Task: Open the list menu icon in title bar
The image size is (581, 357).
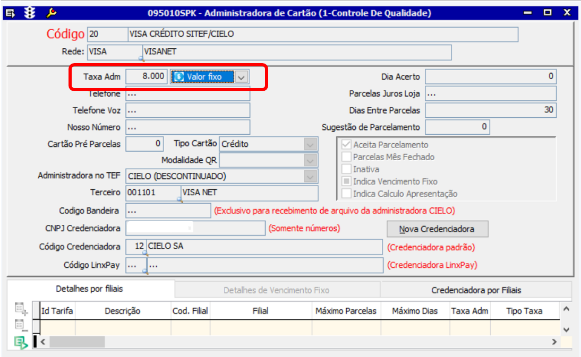Action: [x=11, y=13]
